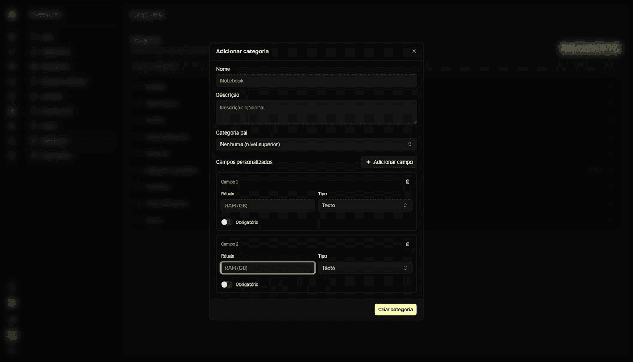The width and height of the screenshot is (633, 362).
Task: Open the Categoria pai dropdown
Action: click(x=316, y=144)
